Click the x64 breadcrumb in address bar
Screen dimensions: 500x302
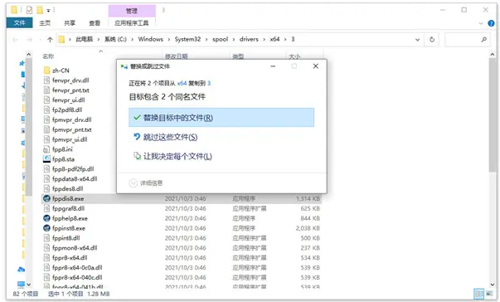click(x=274, y=39)
